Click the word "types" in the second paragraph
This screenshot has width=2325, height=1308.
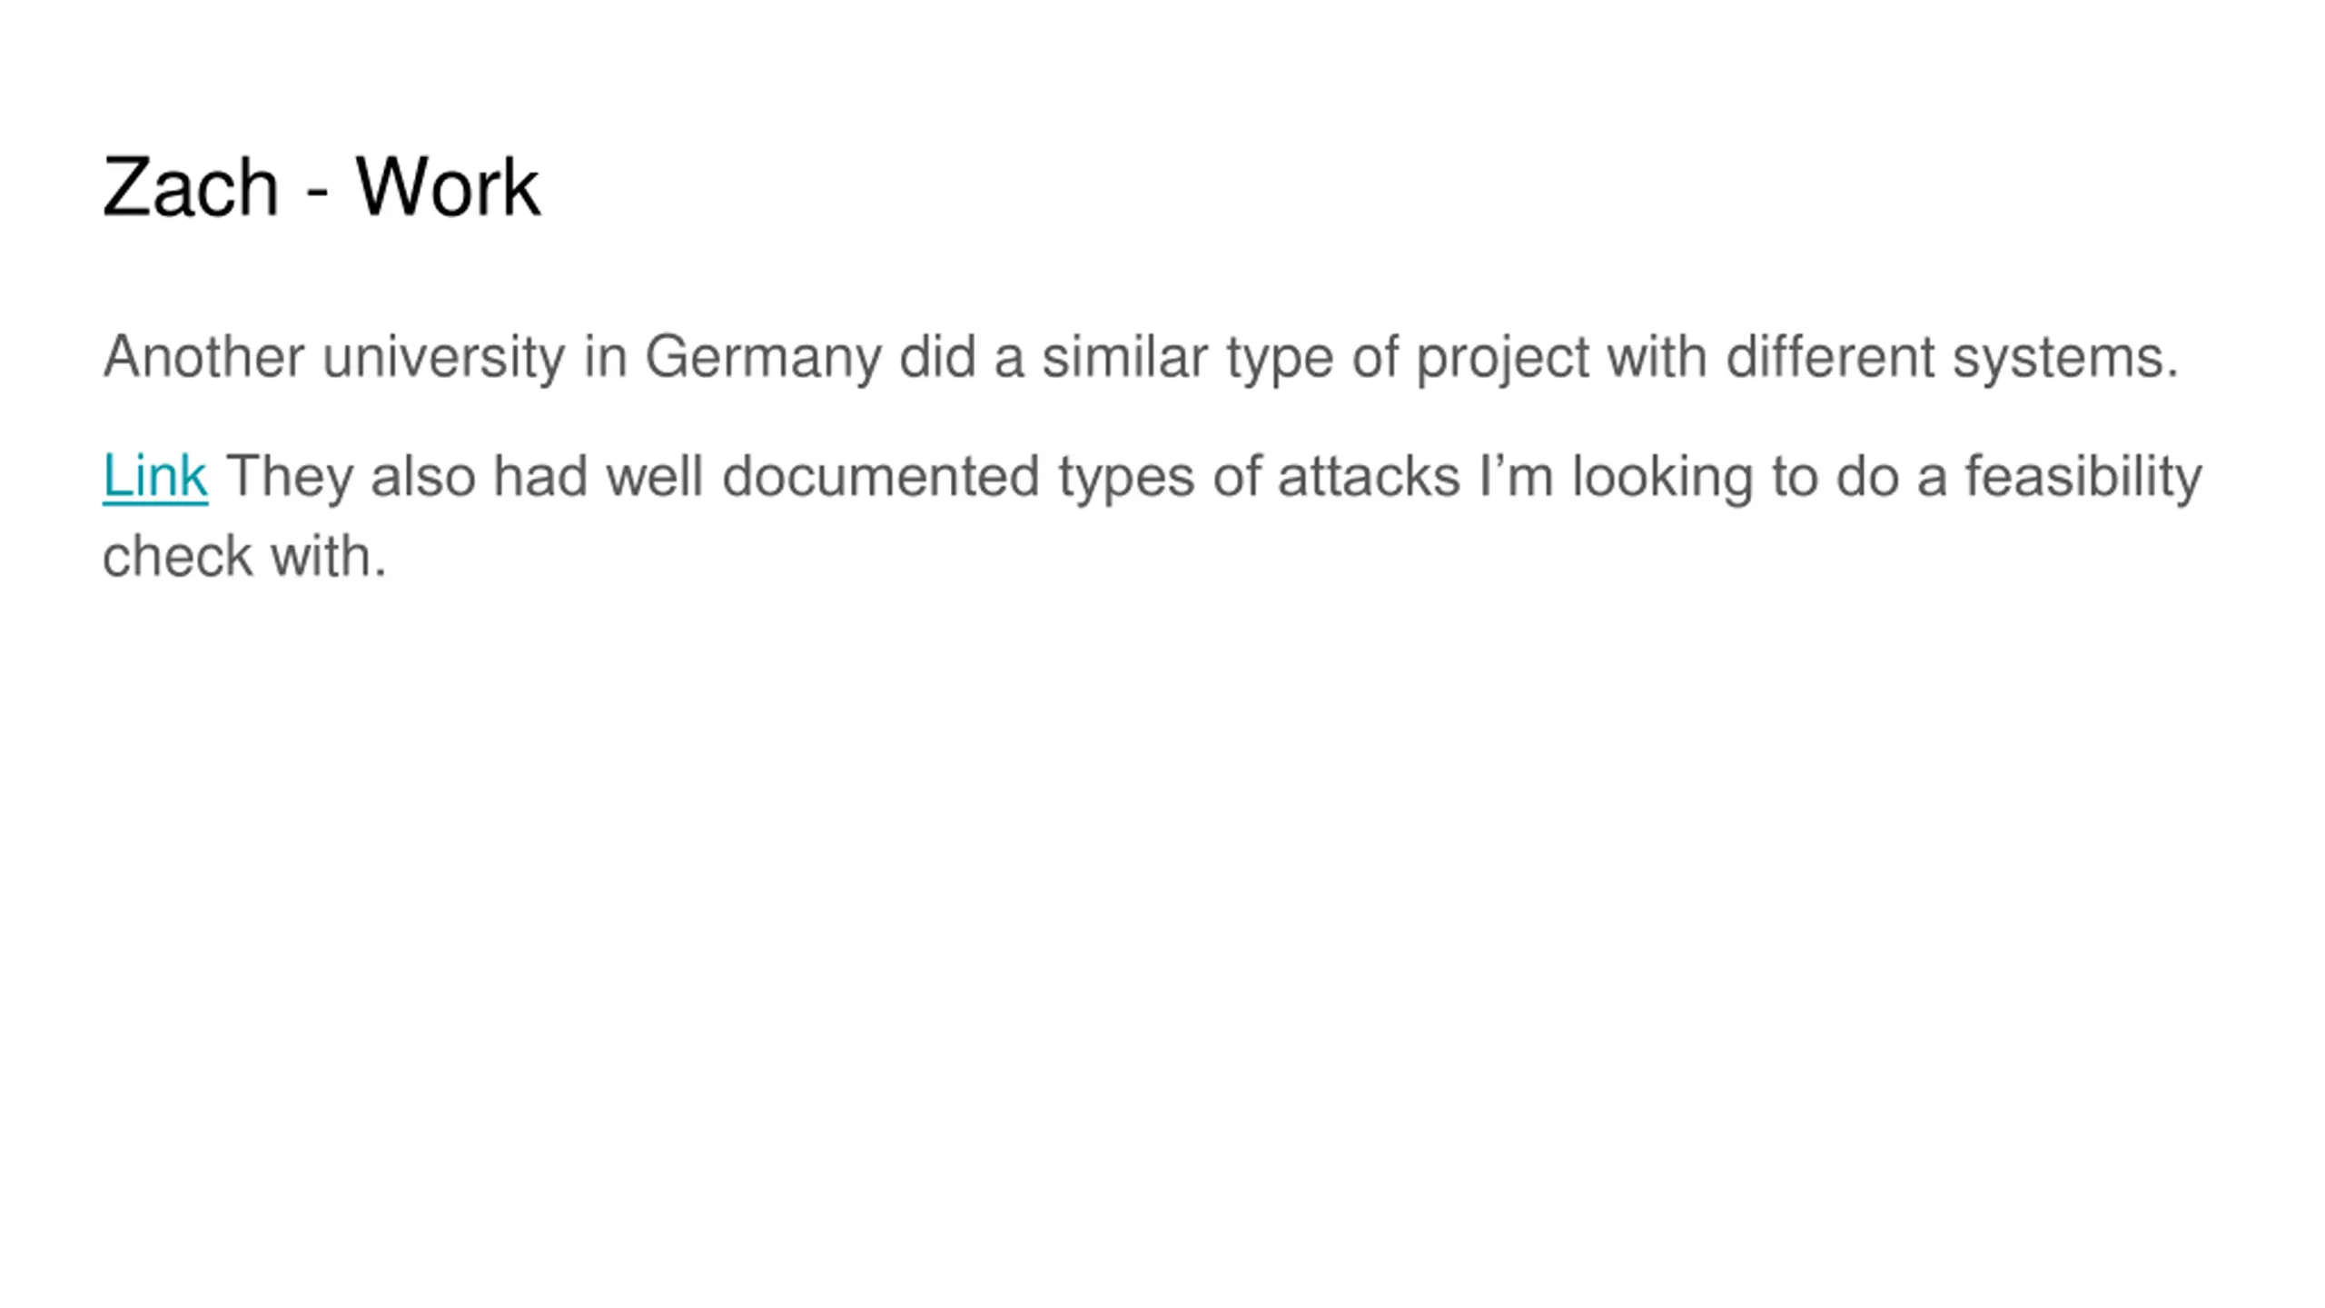1125,476
